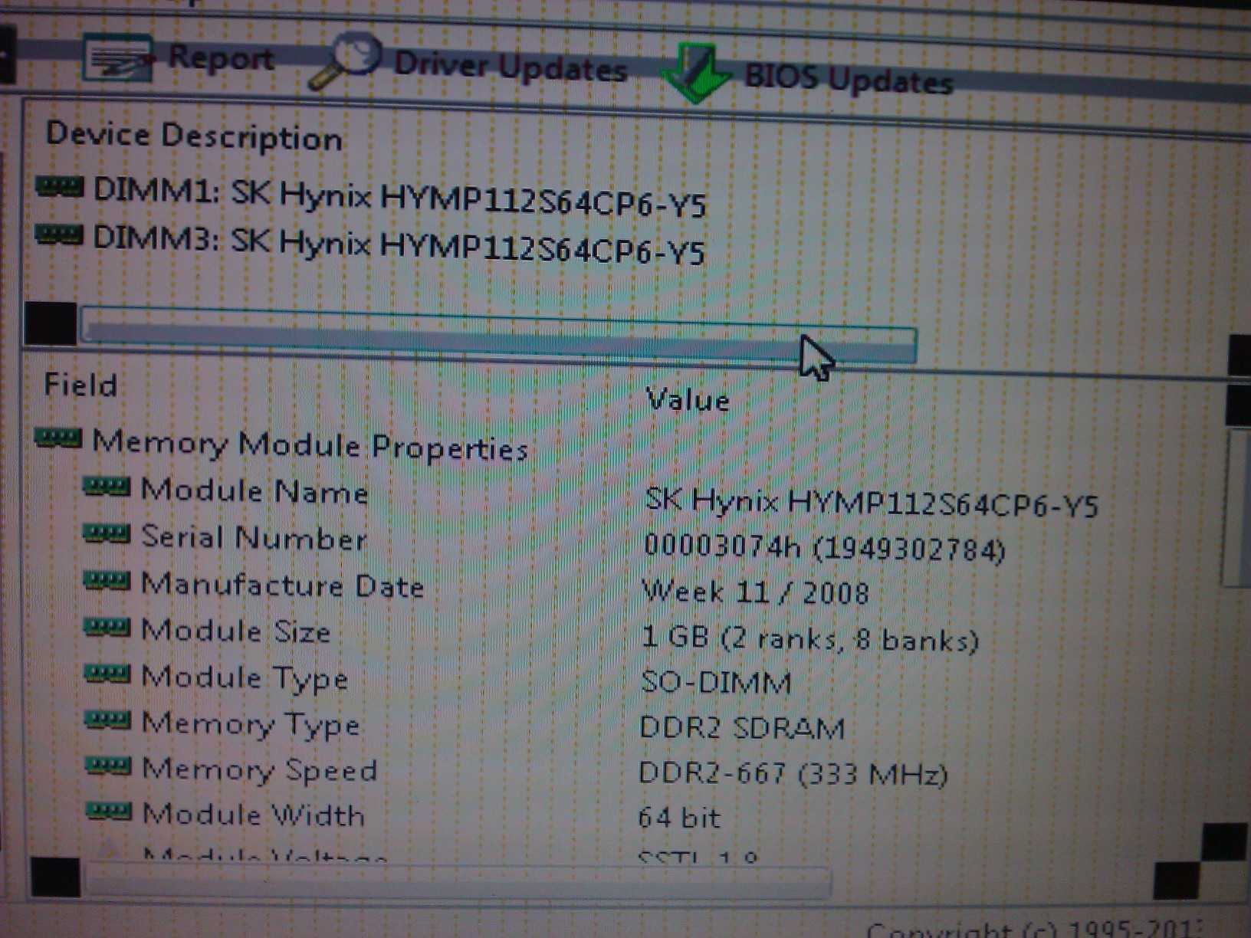The height and width of the screenshot is (938, 1251).
Task: Select the serial value 00003074h
Action: tap(722, 546)
